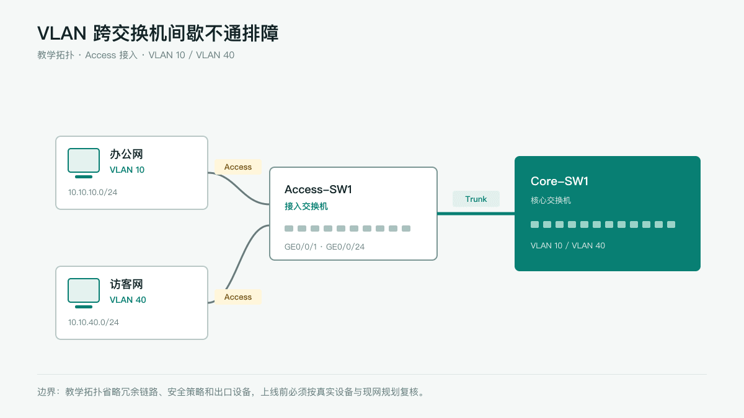Viewport: 744px width, 418px height.
Task: Click the green VLAN 10 label under 办公网
Action: click(127, 170)
